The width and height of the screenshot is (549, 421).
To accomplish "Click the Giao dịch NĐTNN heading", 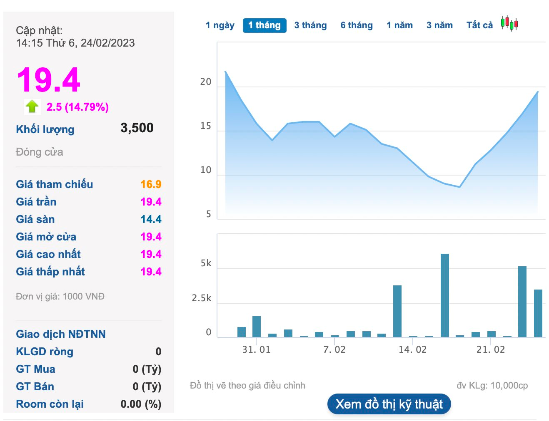I will click(61, 334).
